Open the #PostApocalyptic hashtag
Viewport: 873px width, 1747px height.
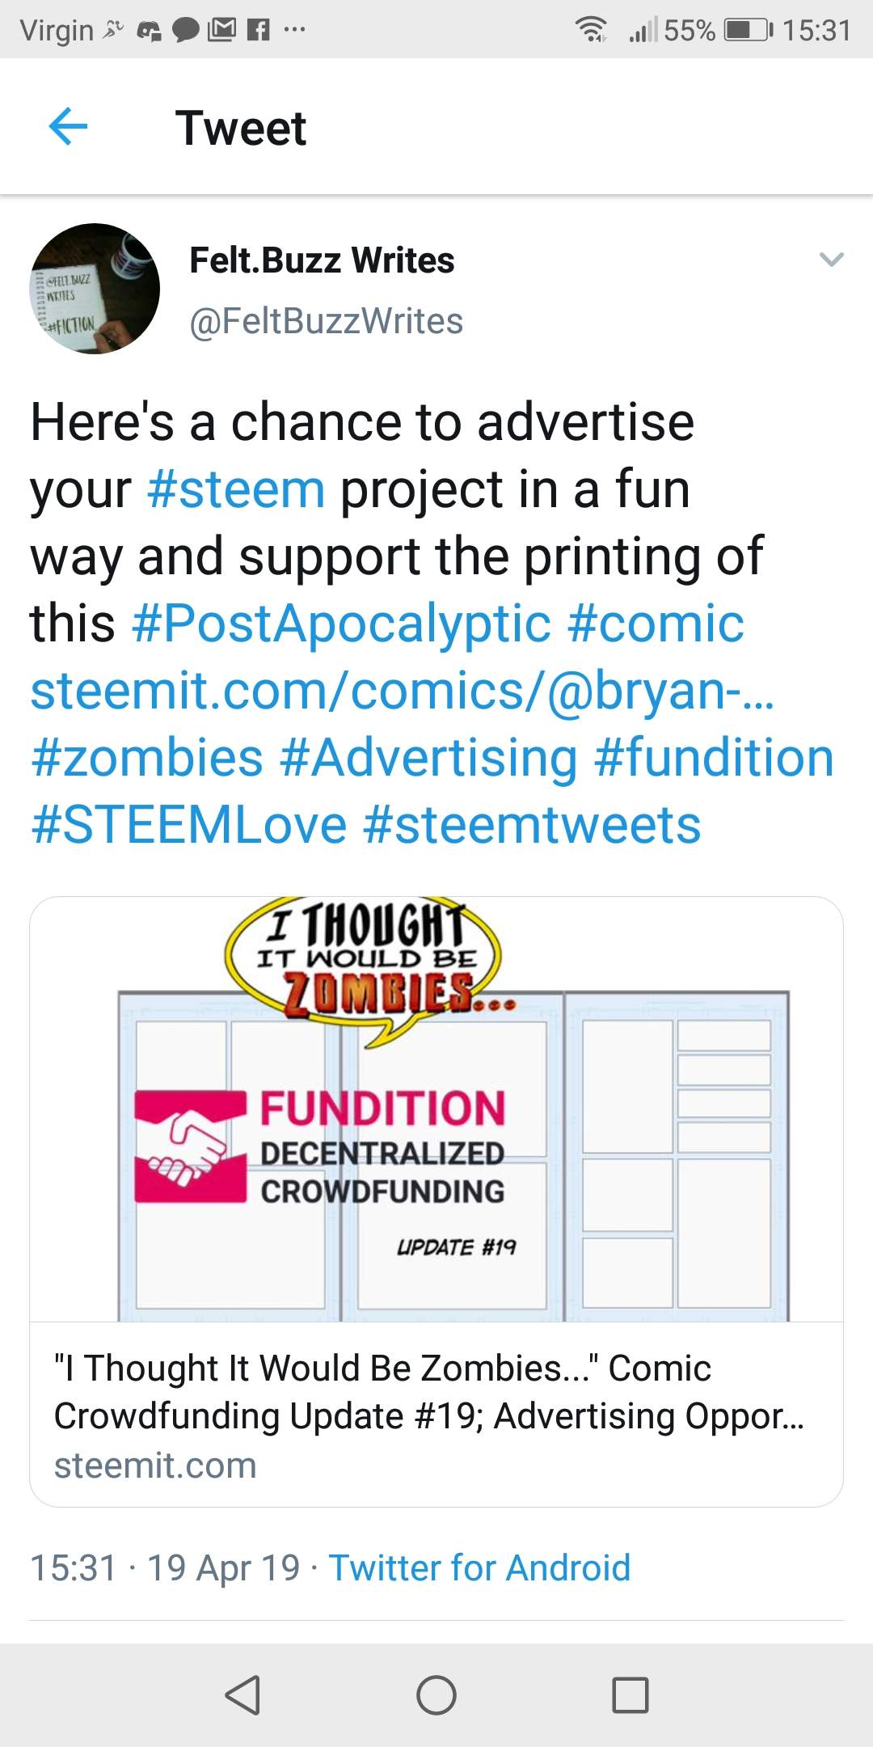coord(341,624)
